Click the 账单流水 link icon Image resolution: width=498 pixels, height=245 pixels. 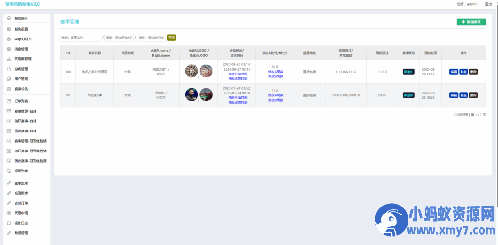tap(9, 183)
